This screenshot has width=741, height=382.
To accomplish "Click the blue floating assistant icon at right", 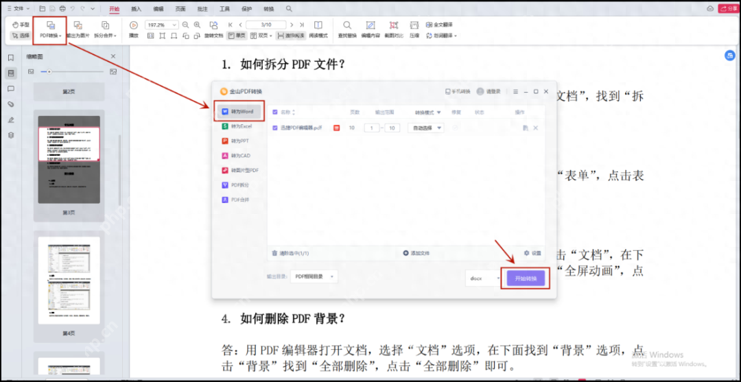I will pyautogui.click(x=729, y=56).
